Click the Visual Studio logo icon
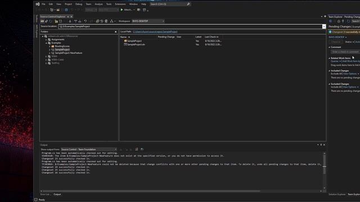 38,4
